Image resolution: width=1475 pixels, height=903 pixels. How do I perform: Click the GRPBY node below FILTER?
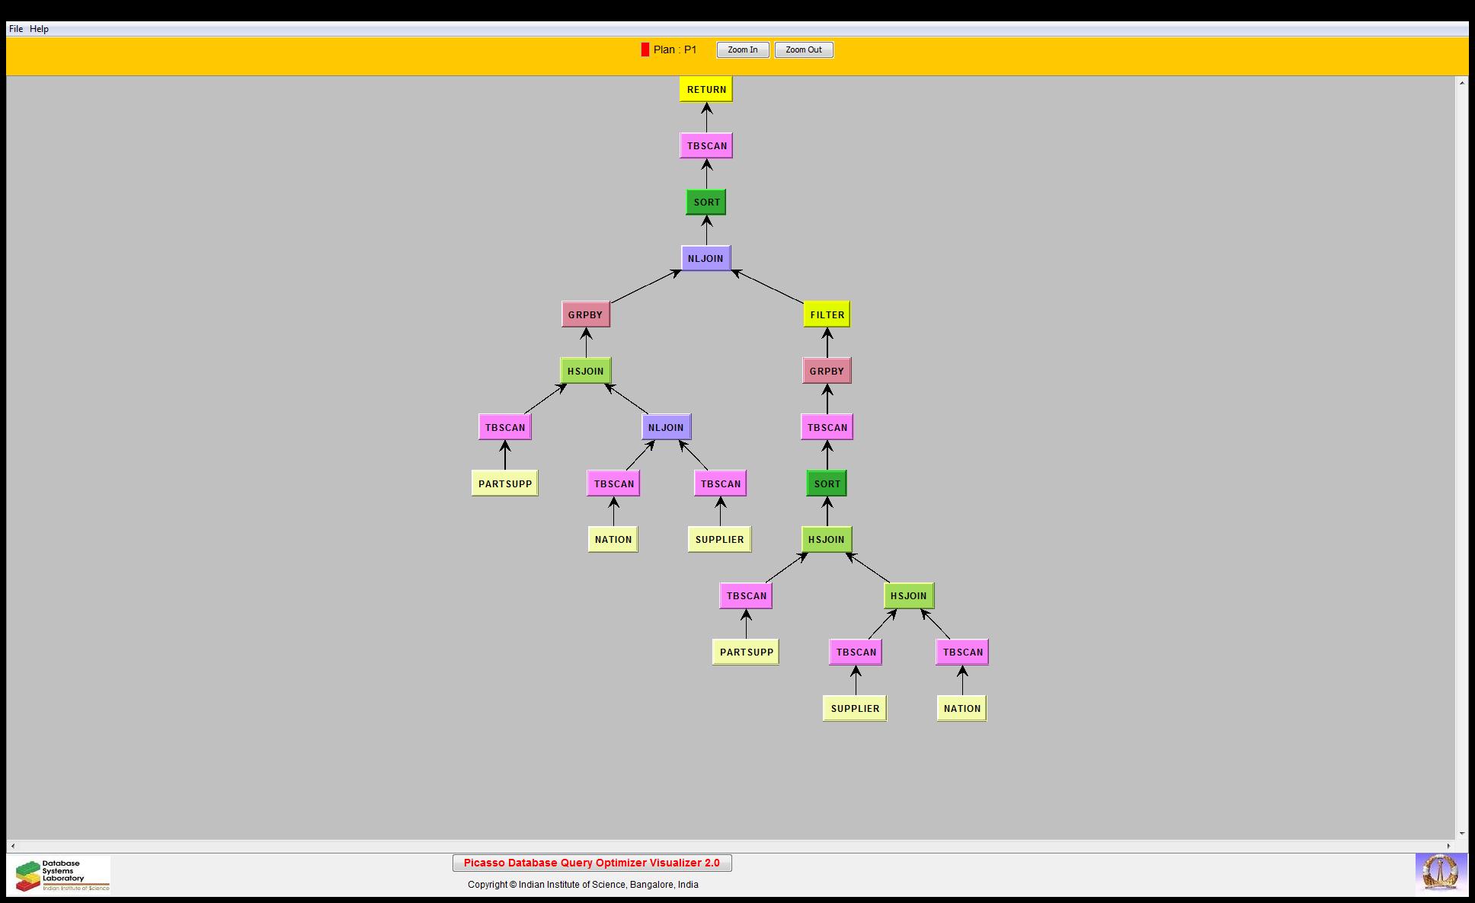(x=827, y=371)
